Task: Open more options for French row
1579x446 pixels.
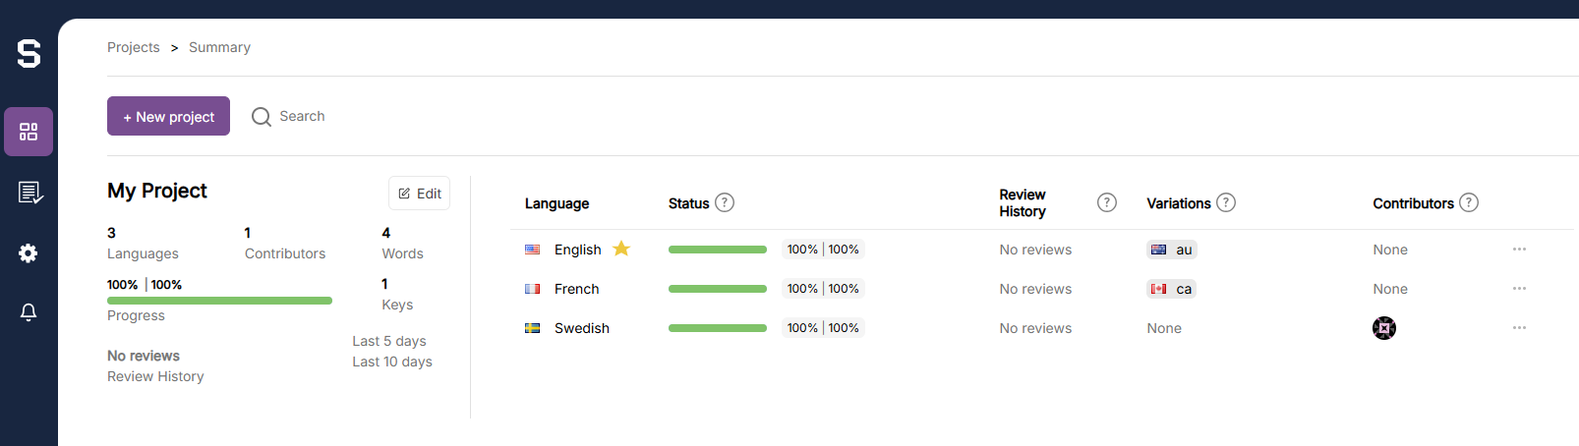Action: (1519, 289)
